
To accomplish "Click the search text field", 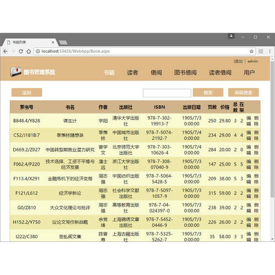I will tap(167, 93).
